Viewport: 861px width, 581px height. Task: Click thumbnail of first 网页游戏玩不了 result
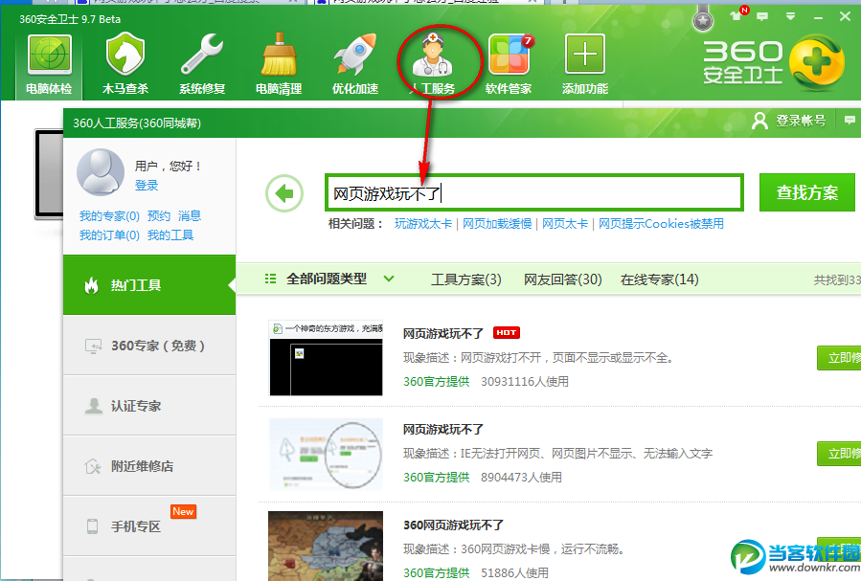(326, 358)
